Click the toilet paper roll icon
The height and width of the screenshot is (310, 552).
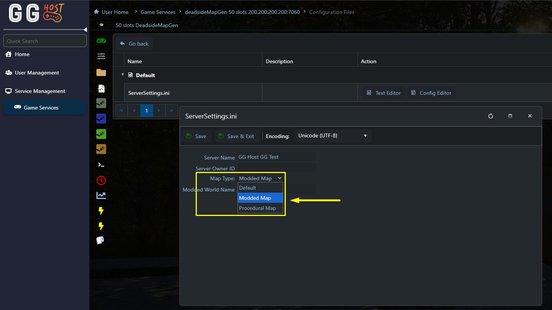point(100,240)
